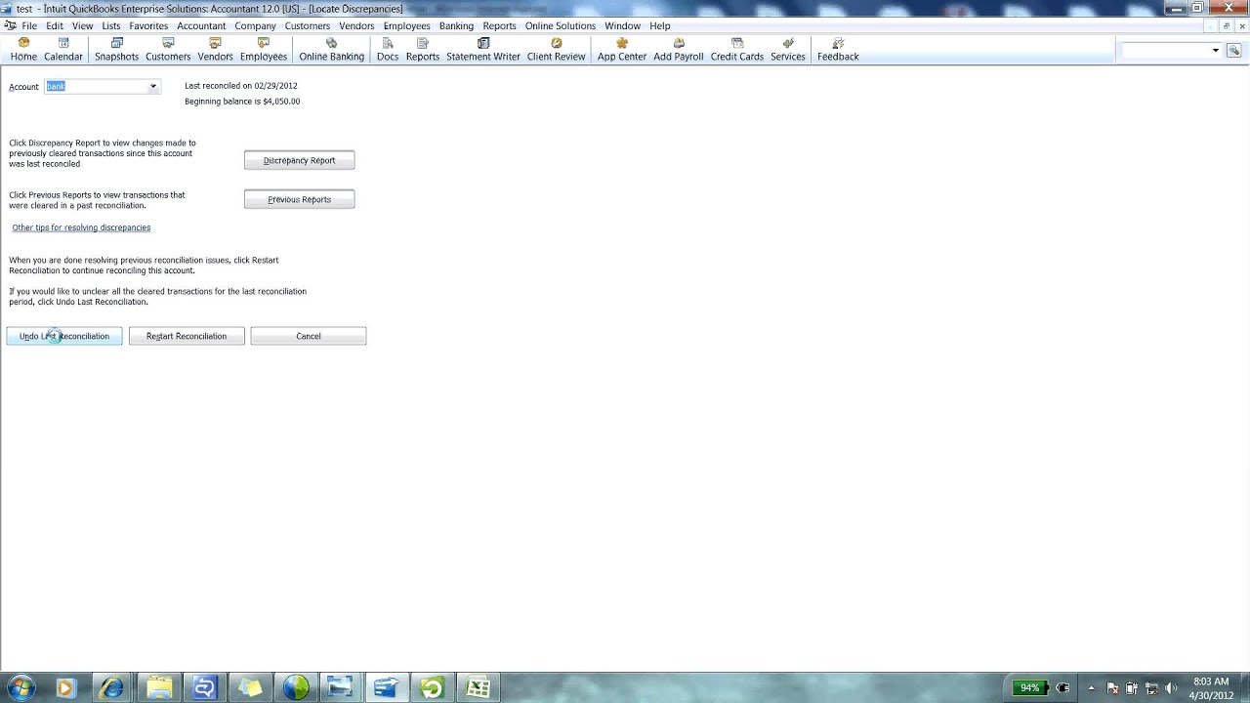Click inside the toolbar search field
This screenshot has height=703, width=1250.
pos(1165,50)
